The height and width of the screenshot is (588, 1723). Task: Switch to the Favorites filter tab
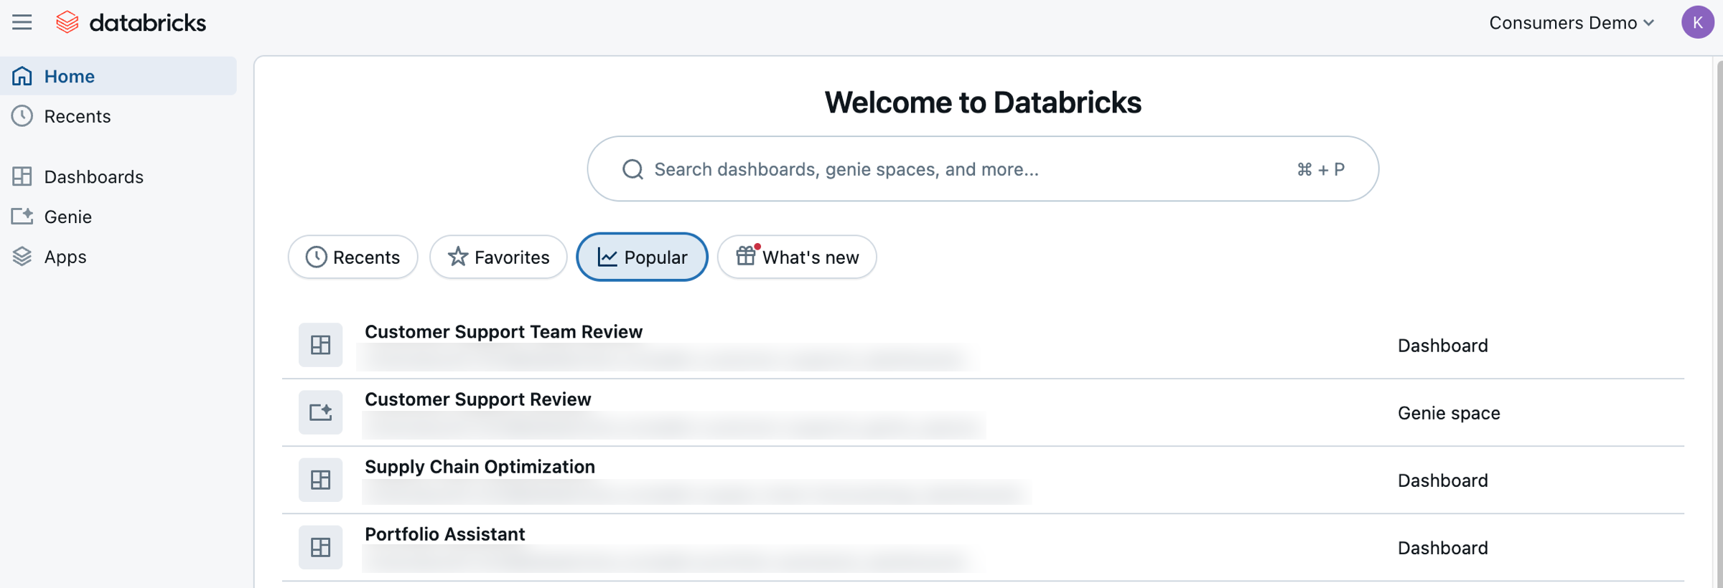point(498,257)
